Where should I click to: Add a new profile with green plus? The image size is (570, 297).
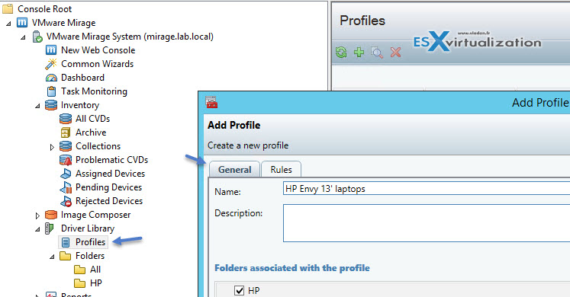tap(359, 53)
